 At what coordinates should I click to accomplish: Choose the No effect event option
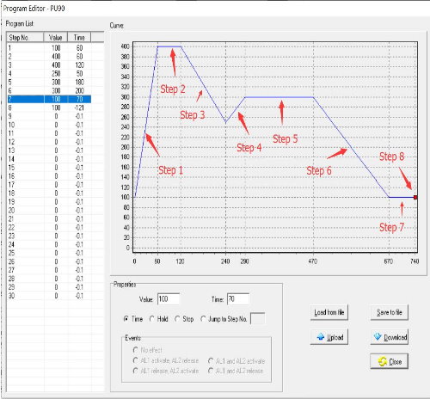pos(136,350)
